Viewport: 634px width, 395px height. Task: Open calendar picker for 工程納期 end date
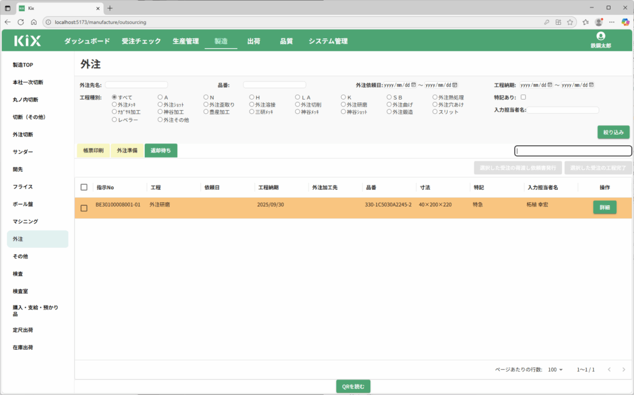[x=591, y=85]
